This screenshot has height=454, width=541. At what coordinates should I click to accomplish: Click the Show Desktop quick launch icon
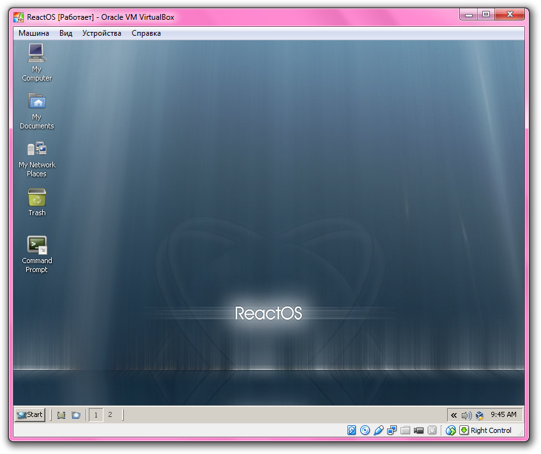point(61,415)
